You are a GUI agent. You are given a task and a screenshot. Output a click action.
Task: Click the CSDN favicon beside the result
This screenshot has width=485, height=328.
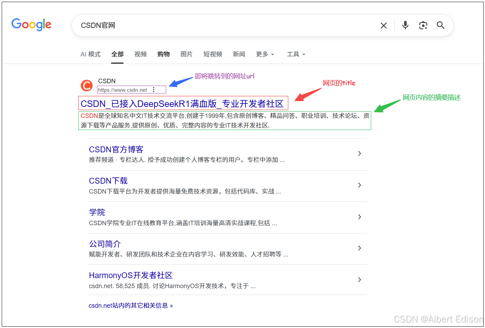86,85
